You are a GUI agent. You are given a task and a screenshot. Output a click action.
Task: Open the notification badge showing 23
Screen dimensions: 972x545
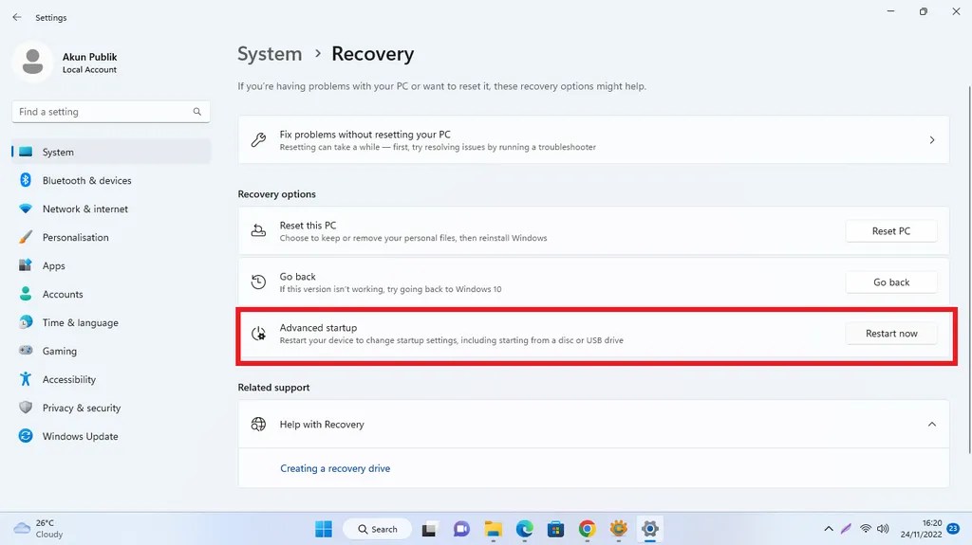click(x=953, y=529)
